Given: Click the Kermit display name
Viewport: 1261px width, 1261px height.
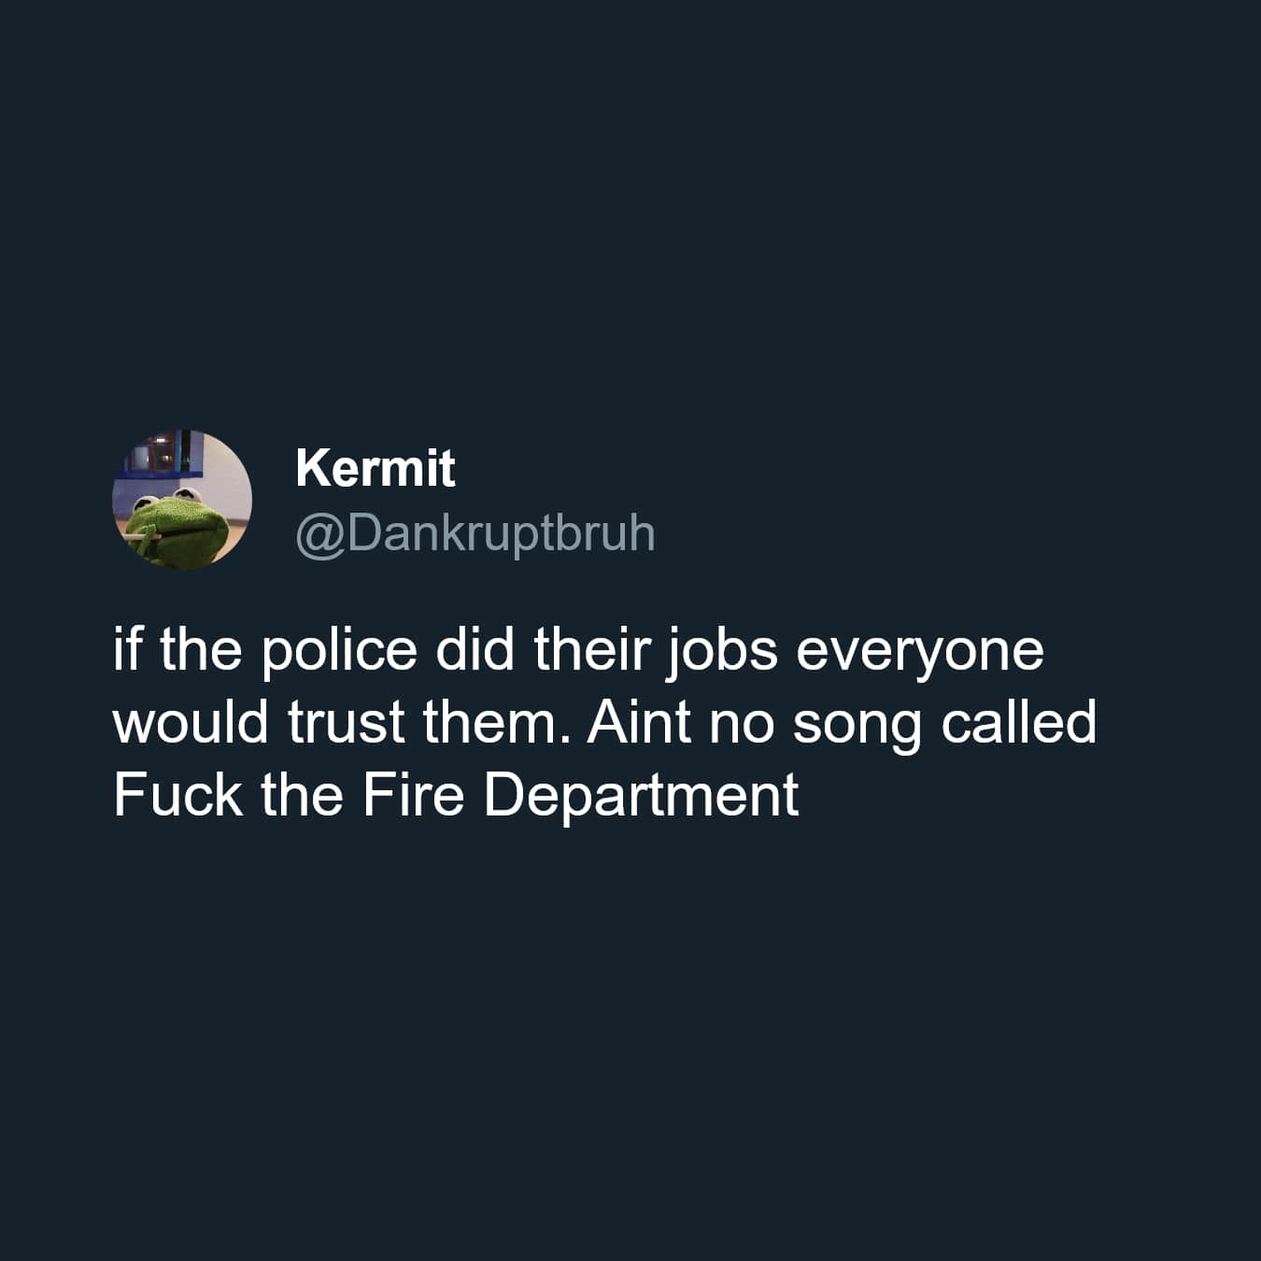Looking at the screenshot, I should (x=375, y=468).
